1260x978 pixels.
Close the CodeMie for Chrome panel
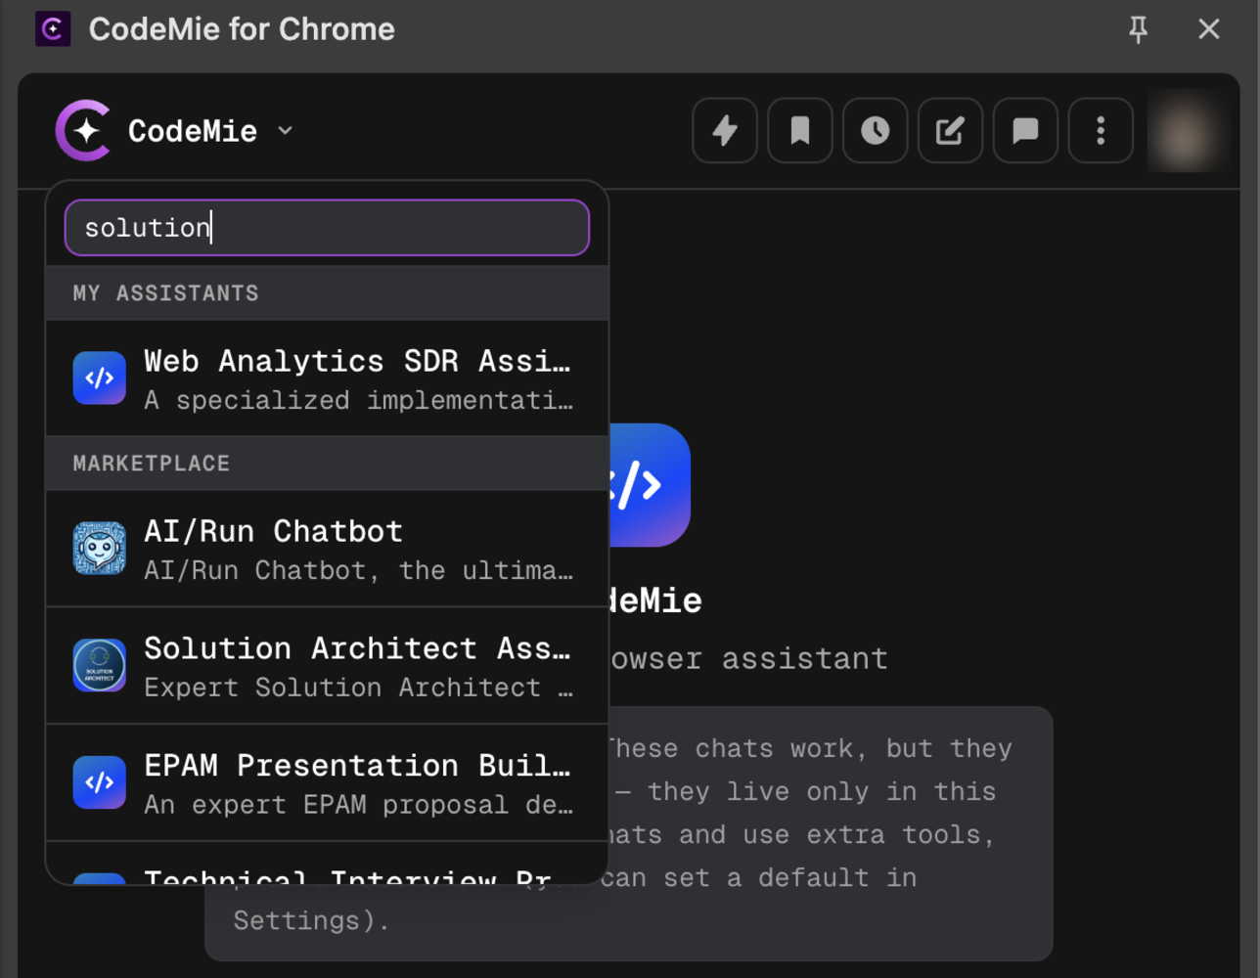pyautogui.click(x=1209, y=29)
